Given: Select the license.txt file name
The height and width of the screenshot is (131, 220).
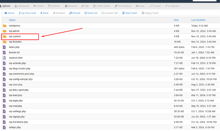Looking at the screenshot, I should 14,52.
